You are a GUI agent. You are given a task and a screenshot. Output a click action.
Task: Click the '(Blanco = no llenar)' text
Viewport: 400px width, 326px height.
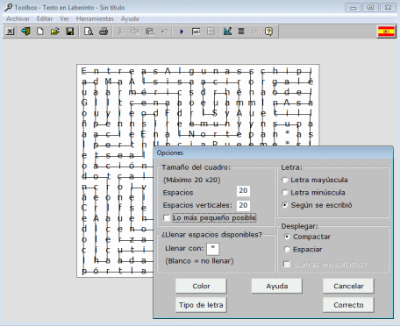199,261
